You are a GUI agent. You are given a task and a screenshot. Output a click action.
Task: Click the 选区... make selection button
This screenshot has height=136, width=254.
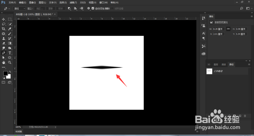[x=40, y=9]
